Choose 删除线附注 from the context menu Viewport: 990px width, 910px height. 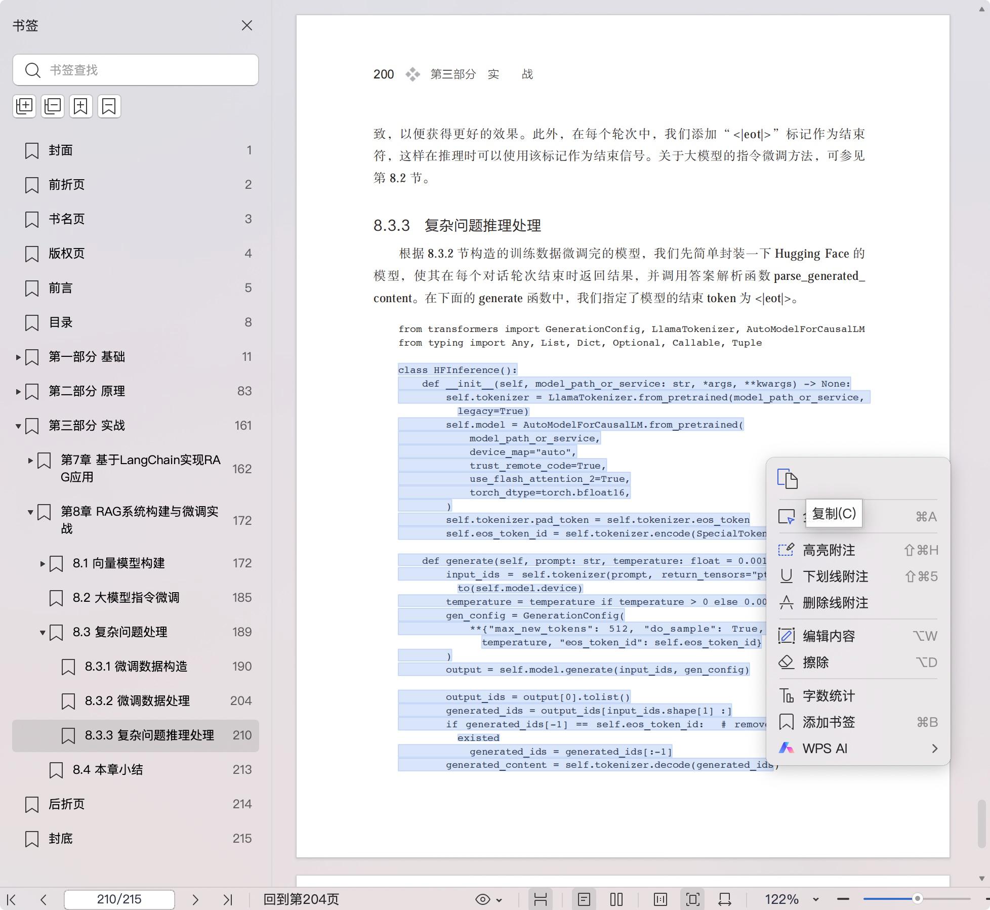click(858, 603)
